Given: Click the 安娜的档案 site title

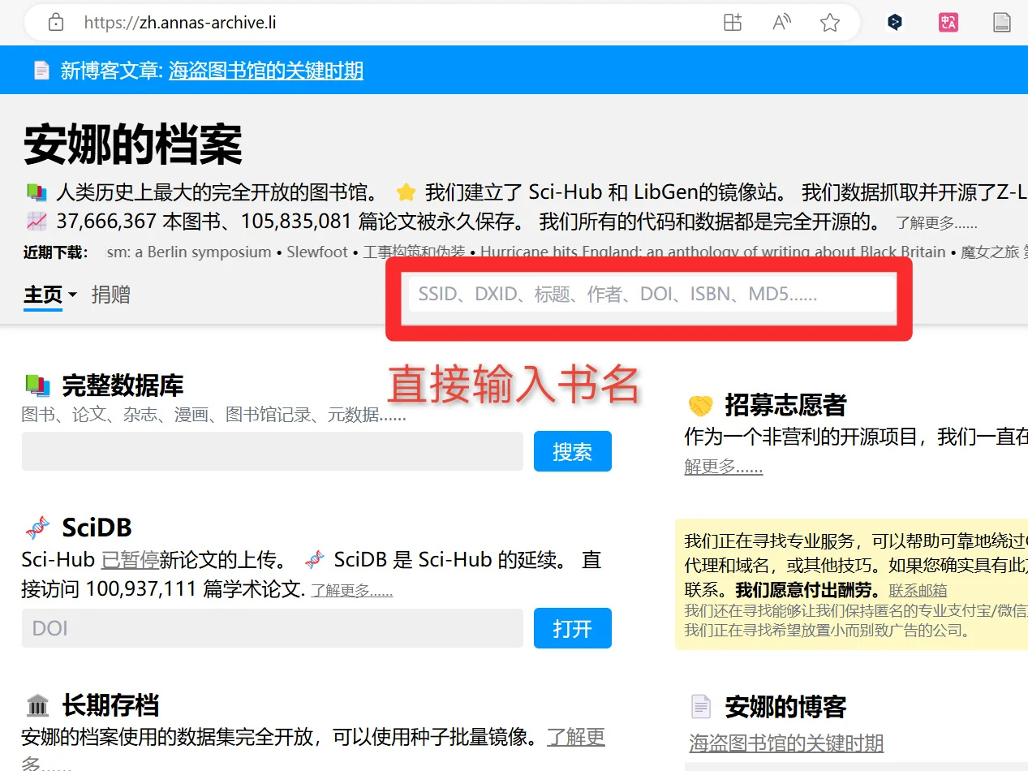Looking at the screenshot, I should tap(133, 146).
